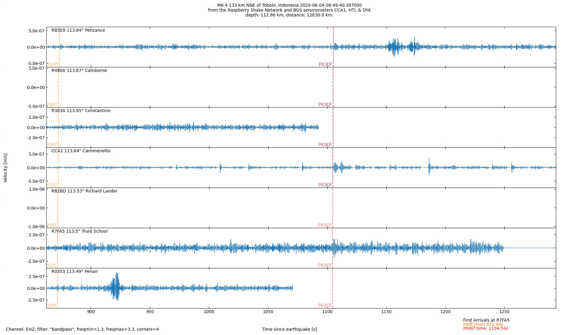
Task: Click the 1050 tick label on the time axis
Action: coord(268,312)
